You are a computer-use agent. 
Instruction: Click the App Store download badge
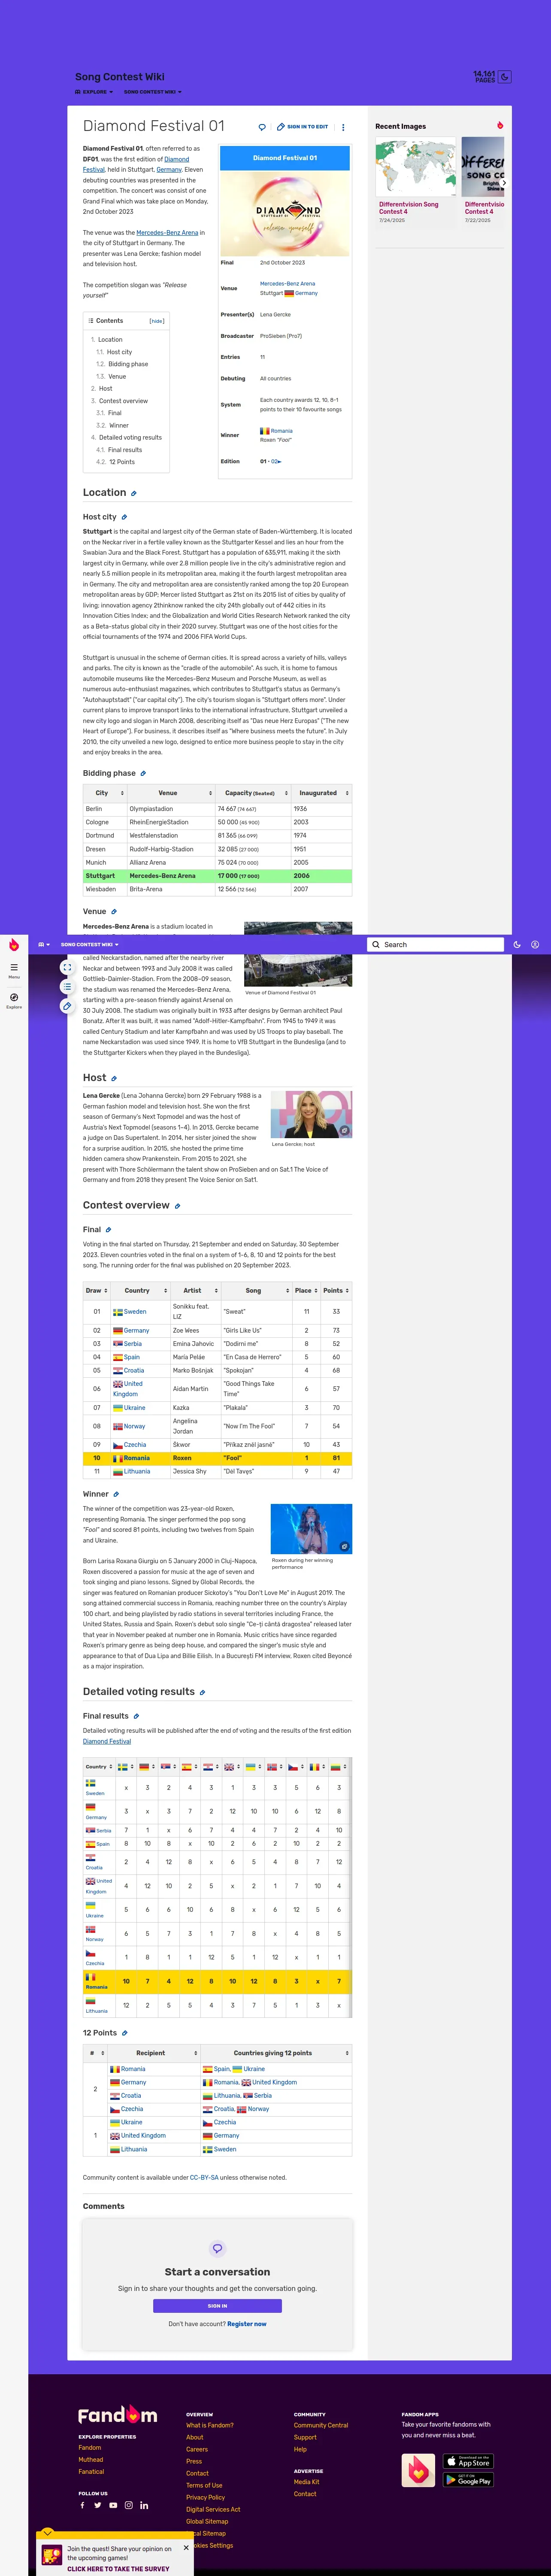[468, 2461]
